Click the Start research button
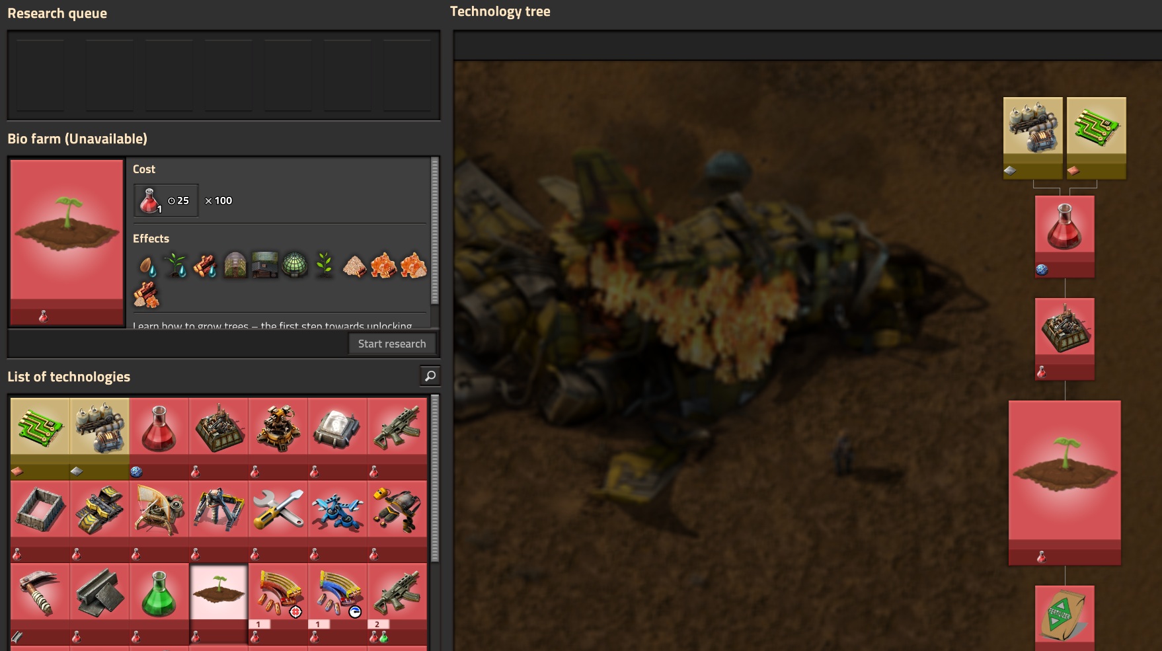Screen dimensions: 1162x651 click(391, 344)
